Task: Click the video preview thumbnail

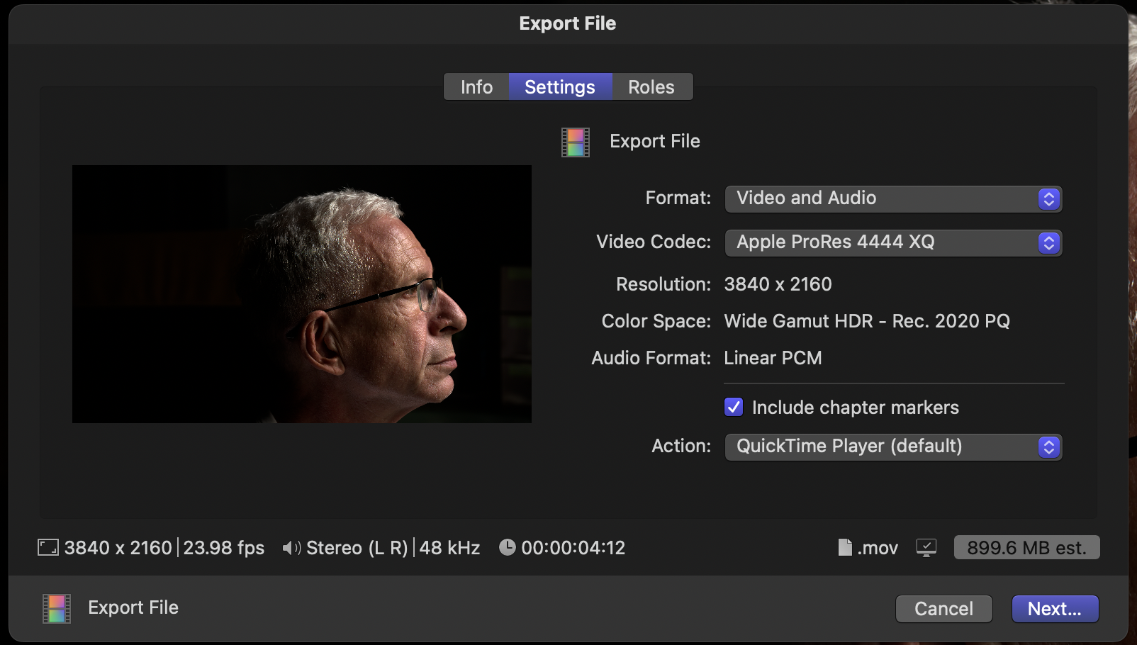Action: tap(302, 294)
